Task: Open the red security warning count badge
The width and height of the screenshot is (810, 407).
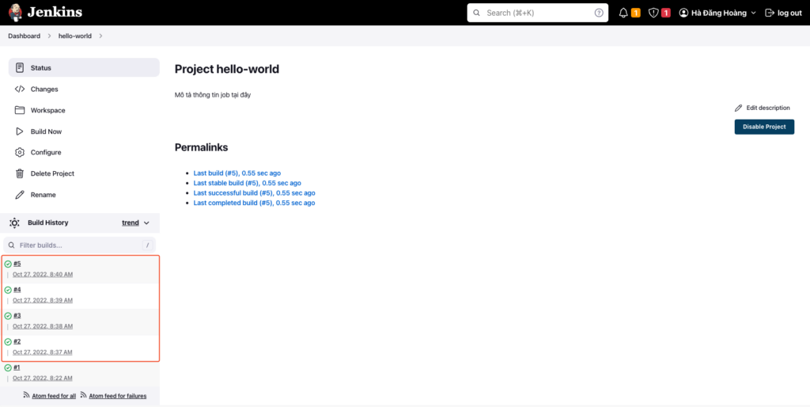Action: tap(666, 13)
